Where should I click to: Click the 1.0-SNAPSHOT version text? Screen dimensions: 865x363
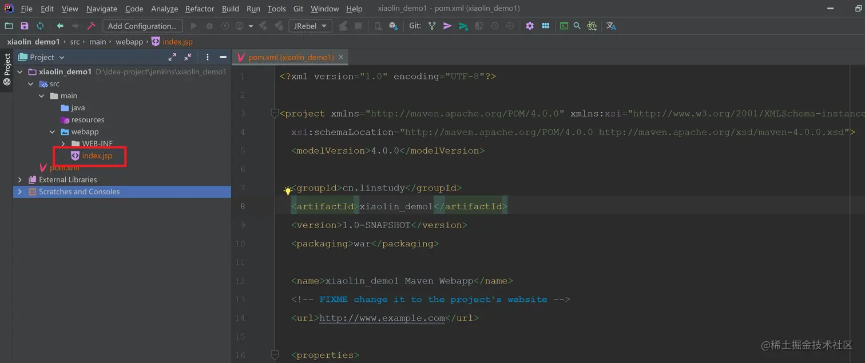tap(376, 225)
